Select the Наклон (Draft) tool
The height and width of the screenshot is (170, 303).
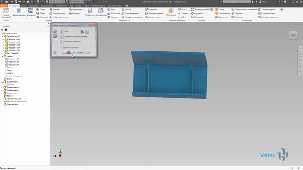click(x=113, y=17)
